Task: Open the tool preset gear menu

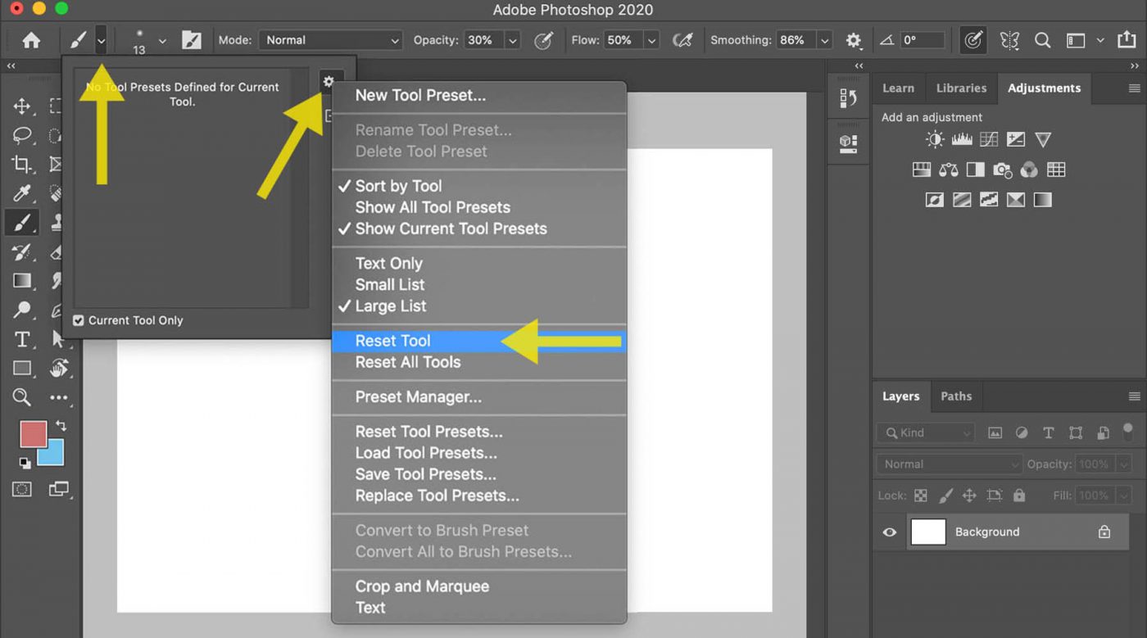Action: (329, 81)
